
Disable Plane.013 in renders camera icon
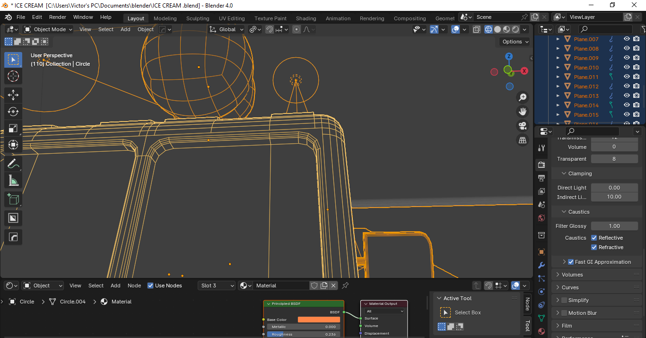click(x=637, y=96)
